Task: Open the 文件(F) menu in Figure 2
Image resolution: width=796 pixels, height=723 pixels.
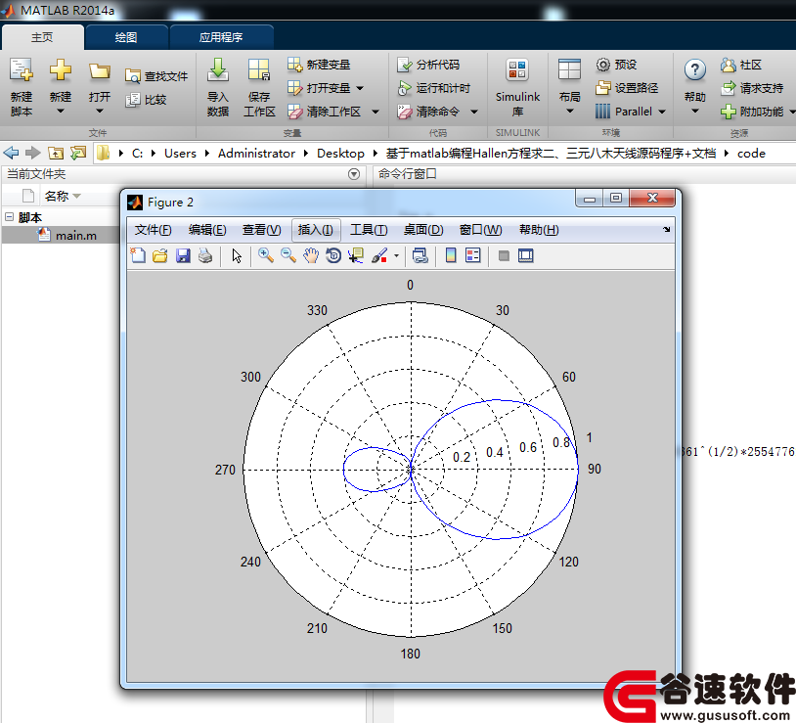Action: 153,230
